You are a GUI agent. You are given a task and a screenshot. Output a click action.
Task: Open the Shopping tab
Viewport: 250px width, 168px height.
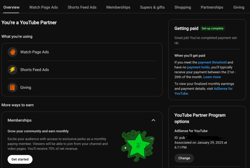pos(182,7)
